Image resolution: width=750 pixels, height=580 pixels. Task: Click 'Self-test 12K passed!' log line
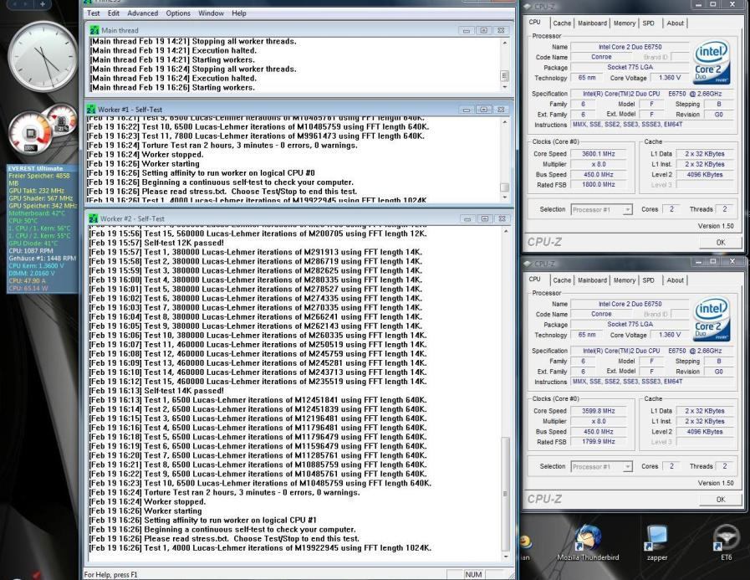pyautogui.click(x=156, y=244)
